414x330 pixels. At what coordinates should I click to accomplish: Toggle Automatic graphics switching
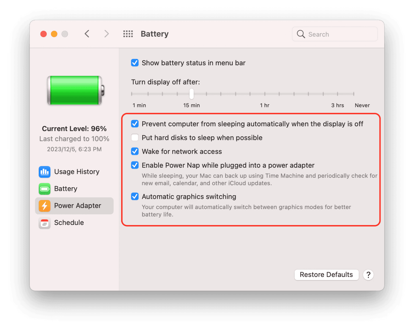[135, 196]
